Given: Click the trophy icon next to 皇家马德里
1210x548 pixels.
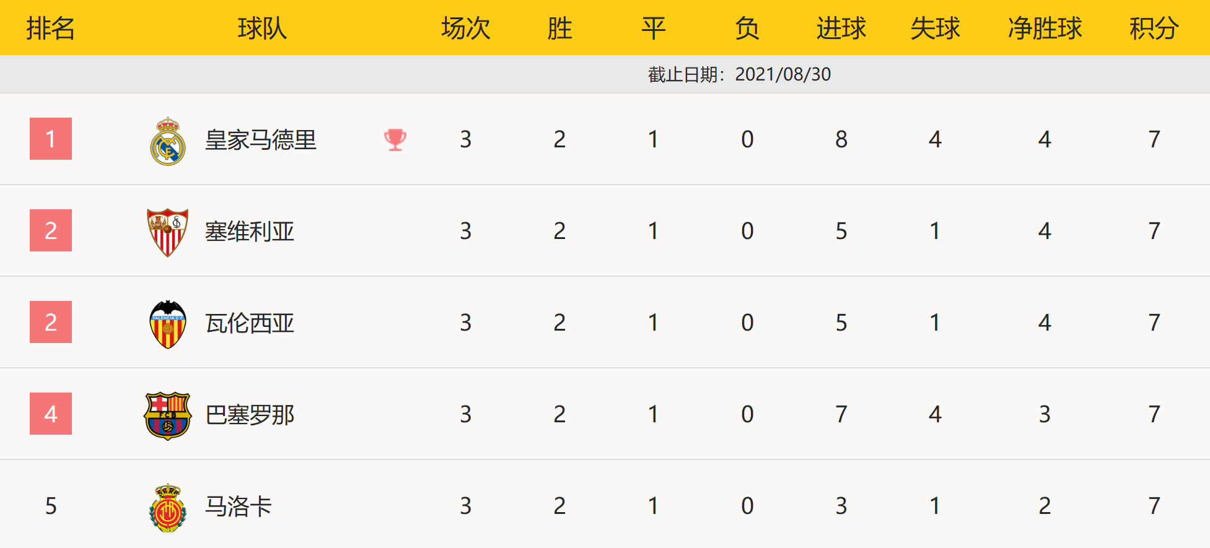Looking at the screenshot, I should (395, 139).
